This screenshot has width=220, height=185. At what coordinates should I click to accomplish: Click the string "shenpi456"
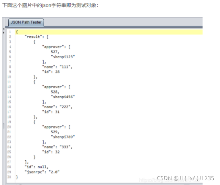(63, 97)
